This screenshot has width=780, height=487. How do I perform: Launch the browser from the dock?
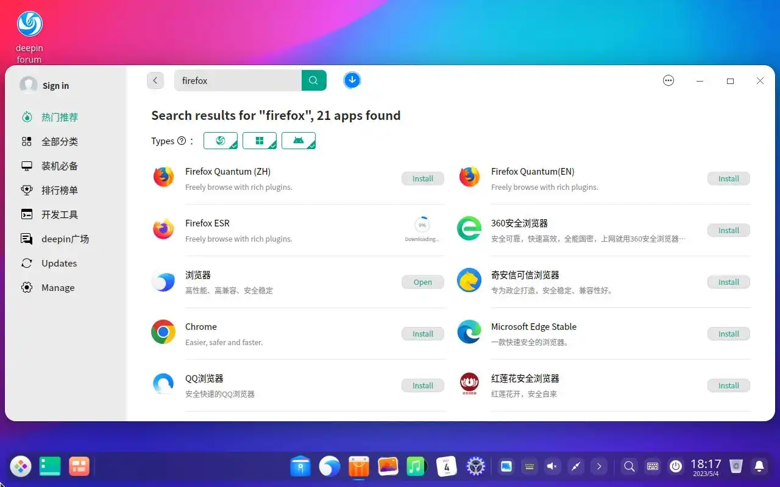[330, 466]
